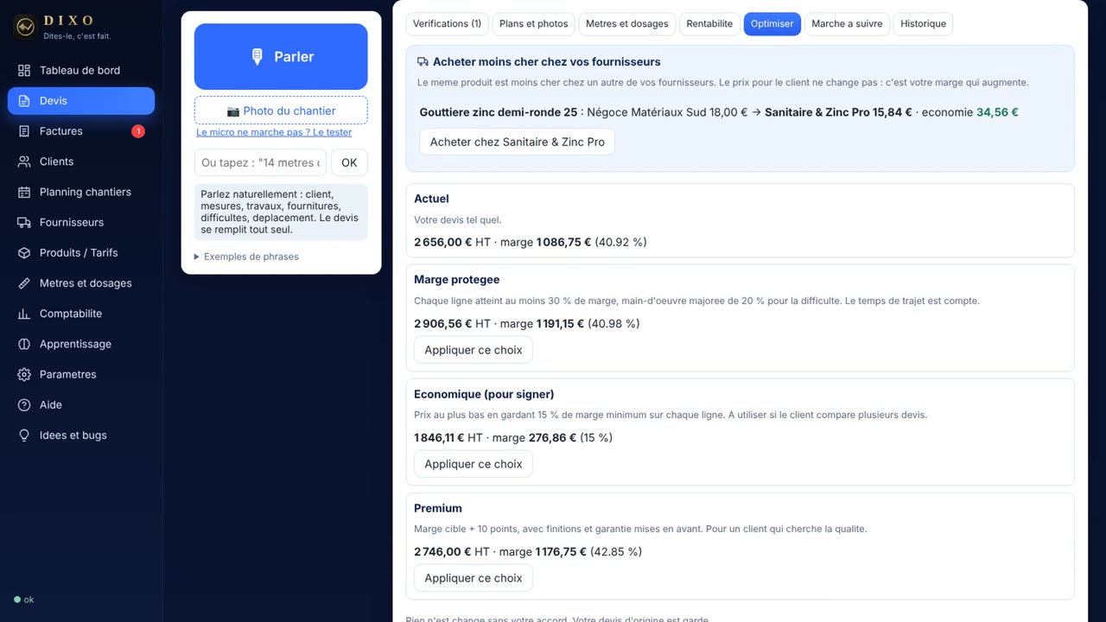Apply the Economique (pour signer) choice
The width and height of the screenshot is (1106, 622).
click(x=474, y=464)
